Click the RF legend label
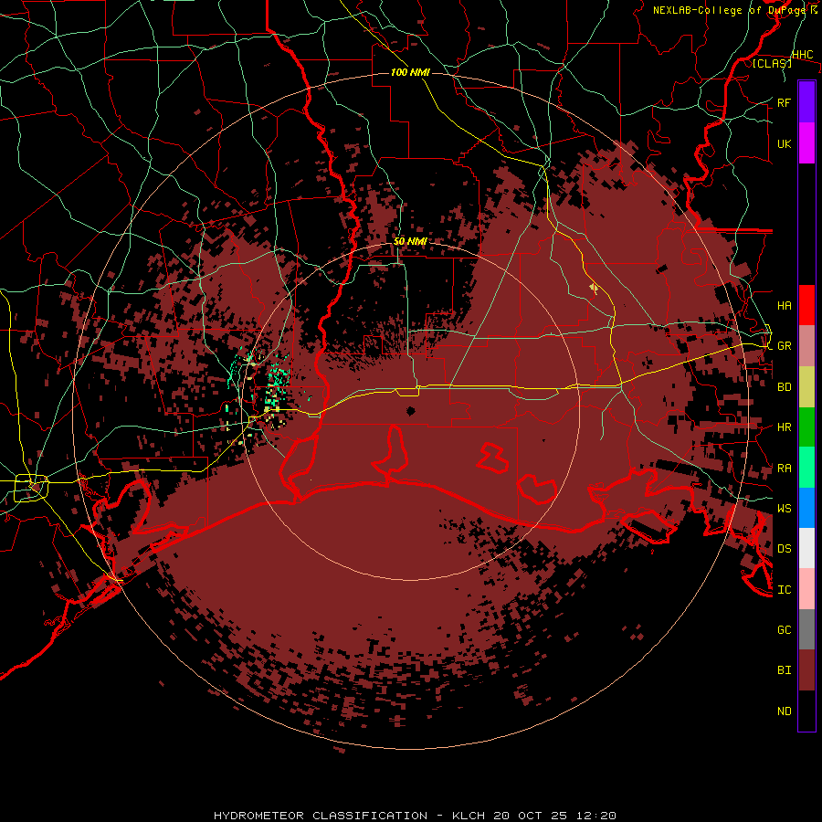Screen dimensions: 822x822 [784, 102]
